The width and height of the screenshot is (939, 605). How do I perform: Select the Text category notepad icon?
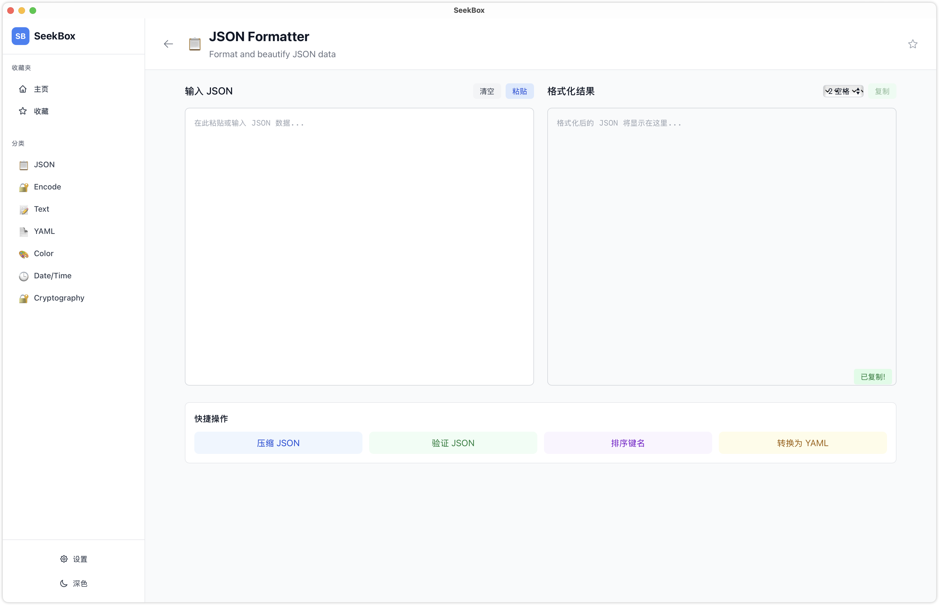pos(24,209)
